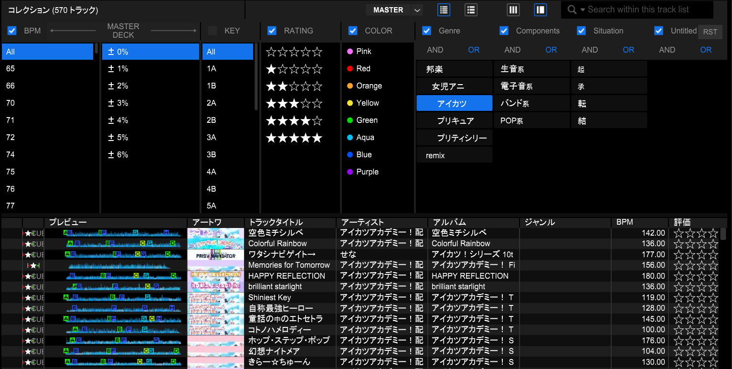Expand the search field category arrow
Screen dimensions: 732x369
point(583,10)
